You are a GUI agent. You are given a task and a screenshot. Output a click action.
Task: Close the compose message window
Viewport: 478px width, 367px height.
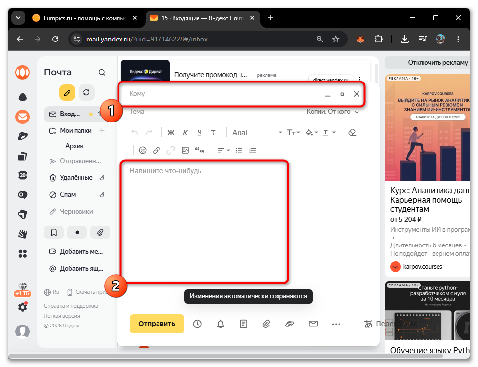tap(357, 94)
